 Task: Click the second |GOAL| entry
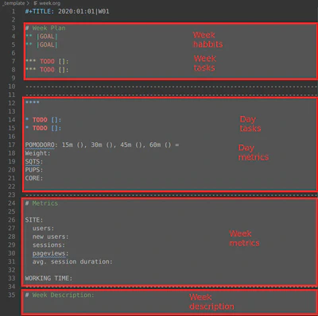tap(47, 45)
